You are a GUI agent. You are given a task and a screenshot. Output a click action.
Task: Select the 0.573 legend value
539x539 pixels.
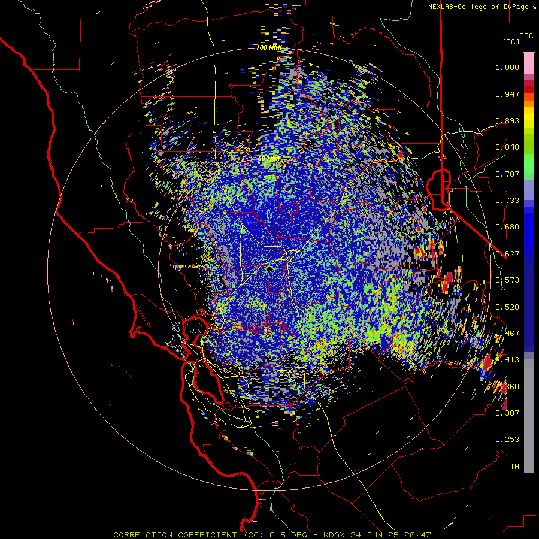507,280
